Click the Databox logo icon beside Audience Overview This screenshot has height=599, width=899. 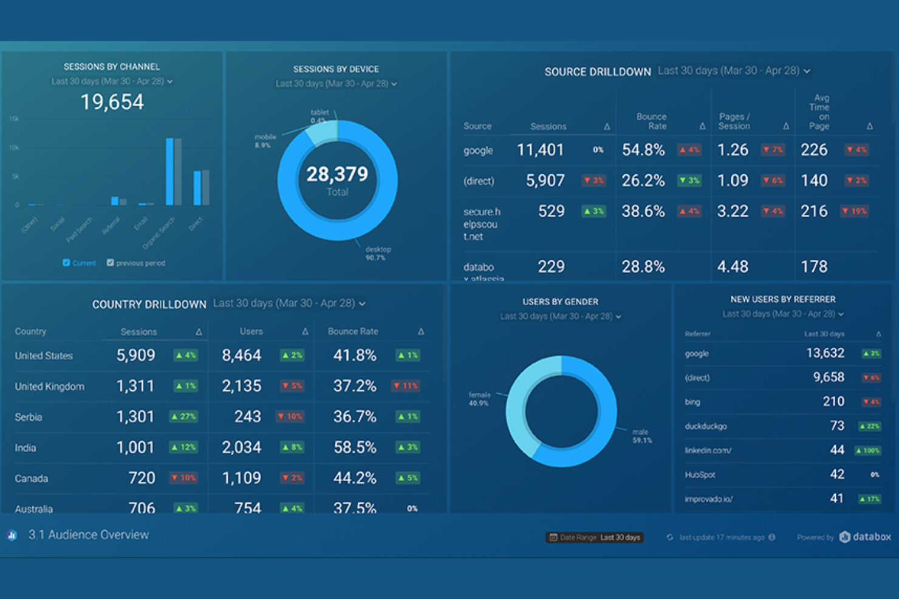(x=12, y=535)
